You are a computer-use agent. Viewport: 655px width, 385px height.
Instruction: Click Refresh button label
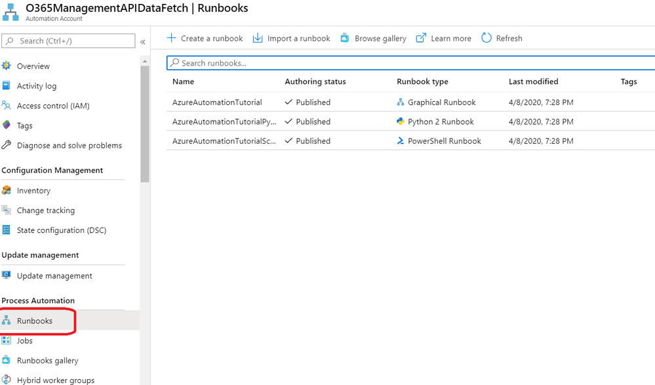[509, 39]
